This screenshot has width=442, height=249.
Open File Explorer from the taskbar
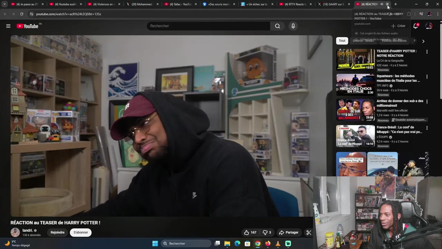[x=227, y=243]
